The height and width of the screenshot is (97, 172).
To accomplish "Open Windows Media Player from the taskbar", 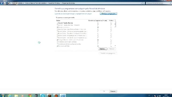I will pos(23,96).
